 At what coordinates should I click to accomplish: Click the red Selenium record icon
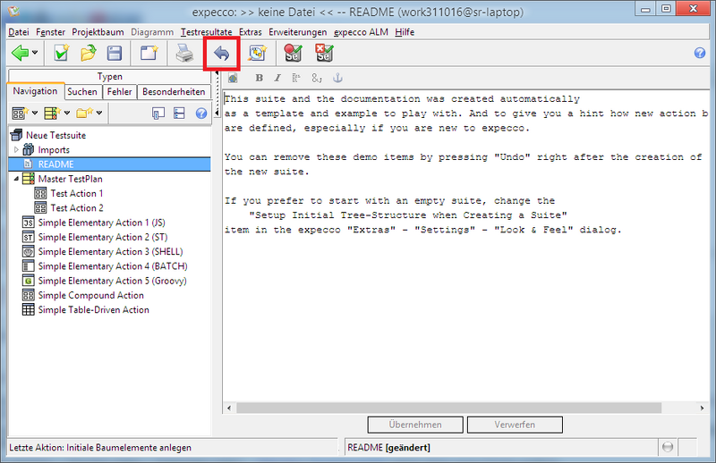[x=293, y=53]
